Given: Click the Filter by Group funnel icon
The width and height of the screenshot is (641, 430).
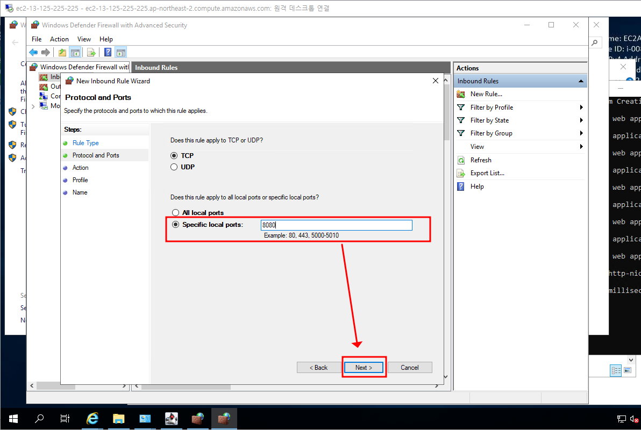Looking at the screenshot, I should [461, 133].
